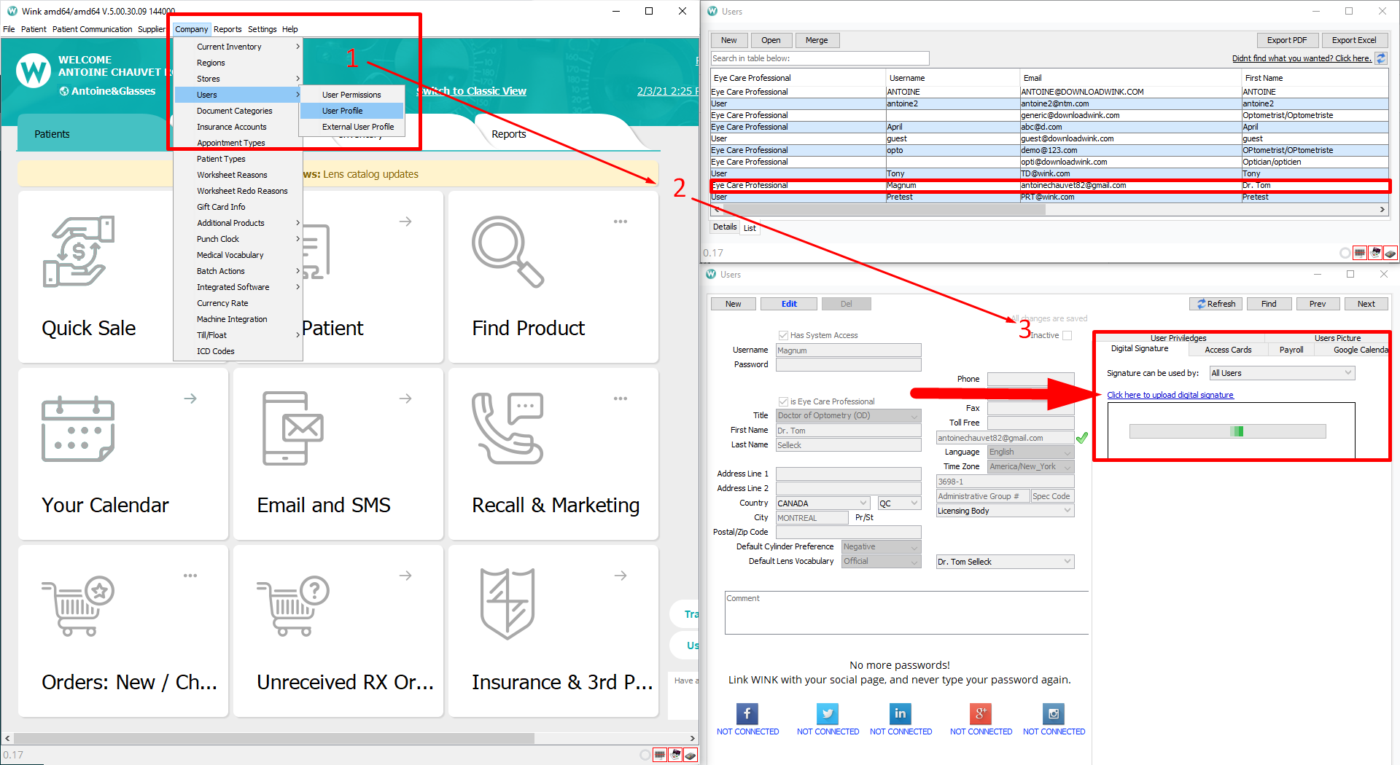Click barcode status icon in Users list window

(x=1360, y=253)
